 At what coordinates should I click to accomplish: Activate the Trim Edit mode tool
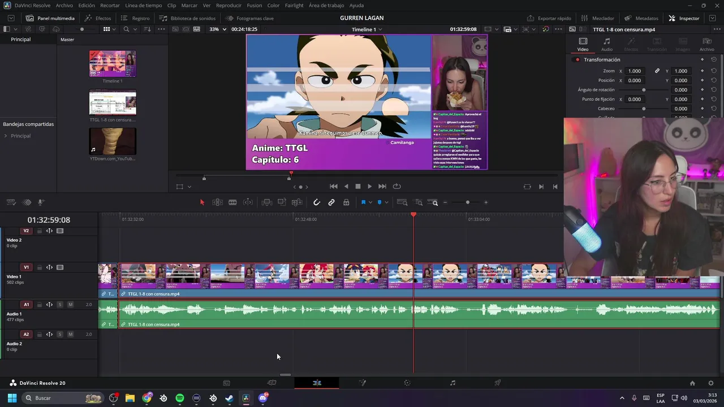tap(217, 202)
